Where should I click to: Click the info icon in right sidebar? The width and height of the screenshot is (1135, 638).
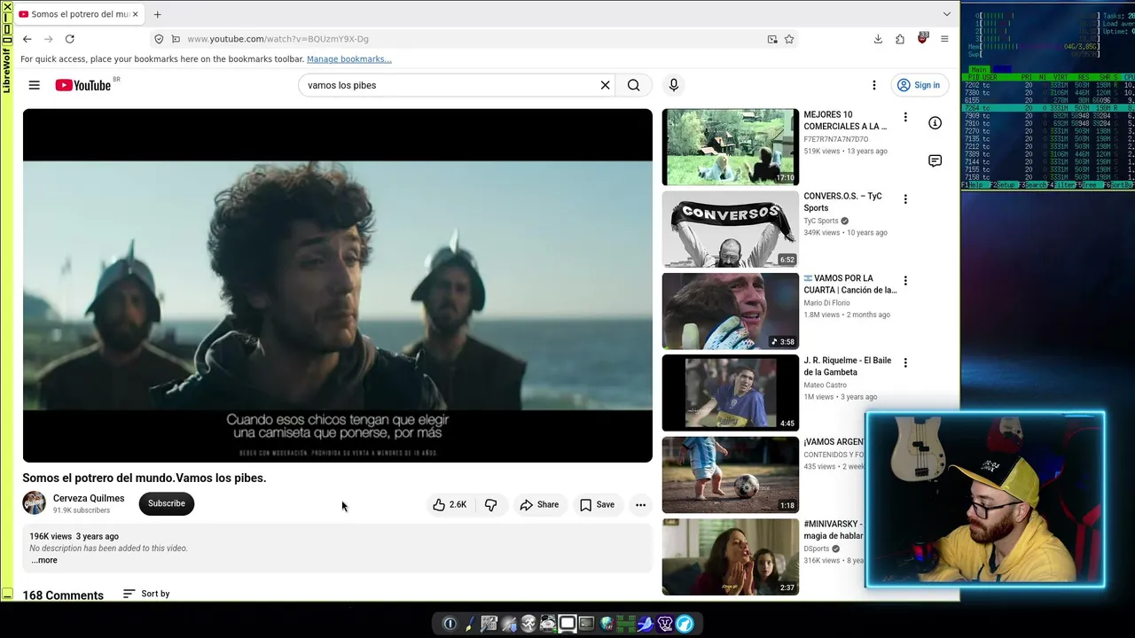935,123
